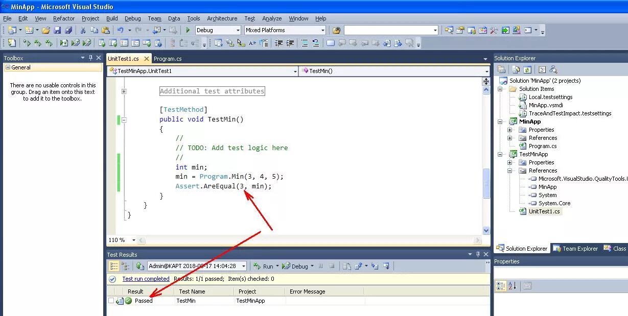Click the Copy toolbar icon
The height and width of the screenshot is (316, 628).
[94, 30]
